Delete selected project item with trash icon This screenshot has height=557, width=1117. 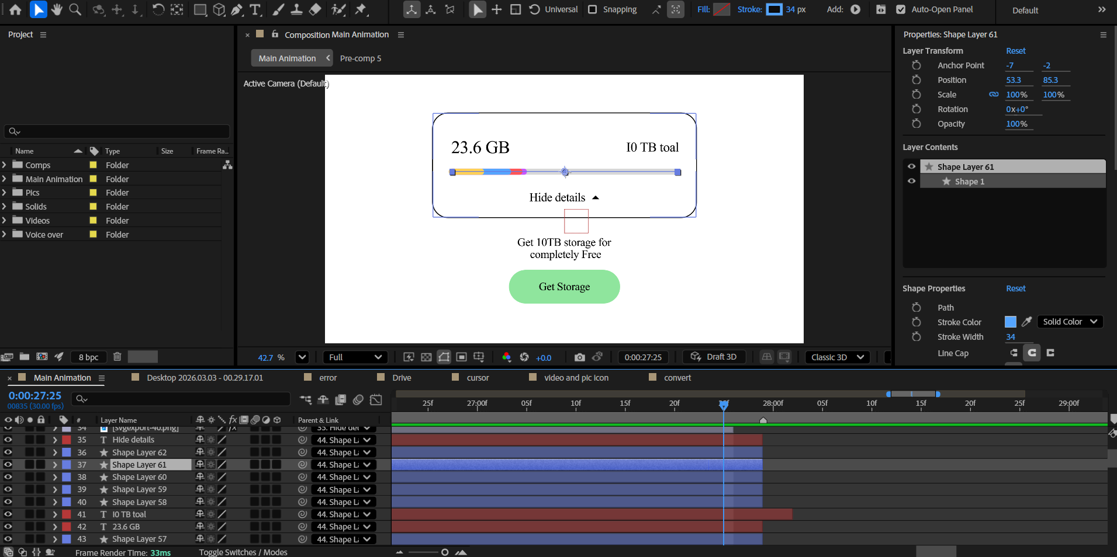pos(117,357)
